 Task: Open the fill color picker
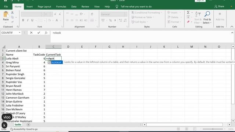(x=53, y=21)
